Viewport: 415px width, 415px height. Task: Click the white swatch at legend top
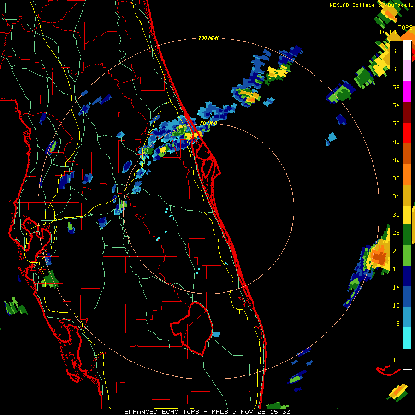pos(407,51)
